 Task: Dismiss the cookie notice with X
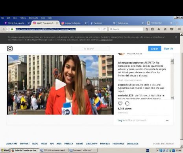click(176, 37)
